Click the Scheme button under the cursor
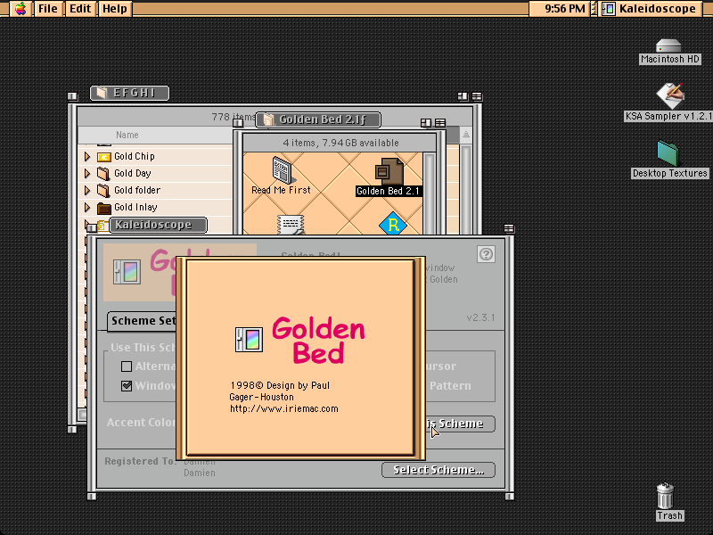Screen dimensions: 713x535 [x=460, y=424]
